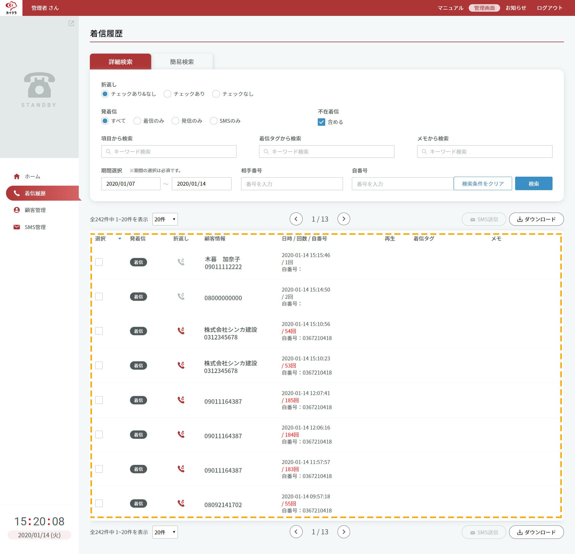This screenshot has width=575, height=554.
Task: Select チェックあり&なし radio option
Action: (105, 94)
